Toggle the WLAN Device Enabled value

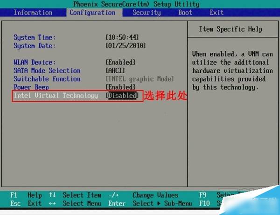(121, 62)
